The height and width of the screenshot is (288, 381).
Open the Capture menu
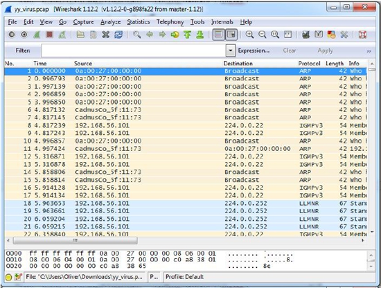(83, 22)
